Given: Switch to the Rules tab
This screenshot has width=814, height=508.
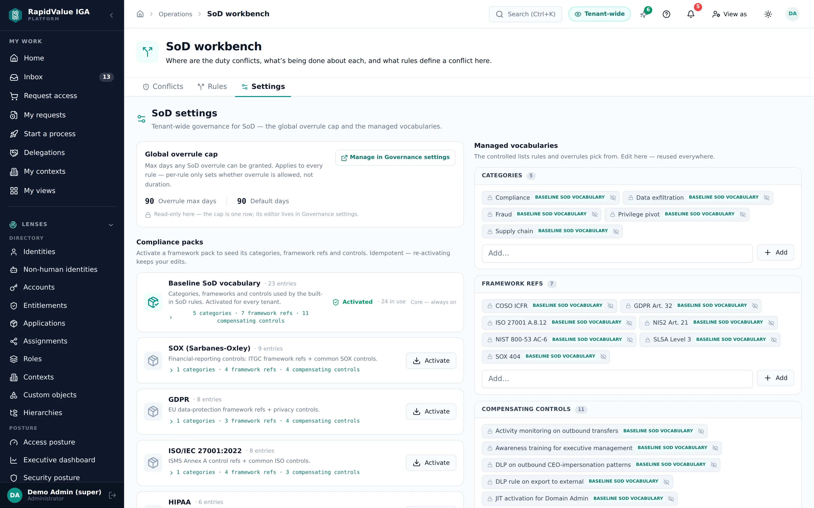Looking at the screenshot, I should [x=212, y=87].
